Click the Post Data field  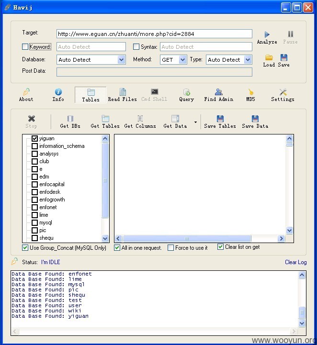pos(154,72)
